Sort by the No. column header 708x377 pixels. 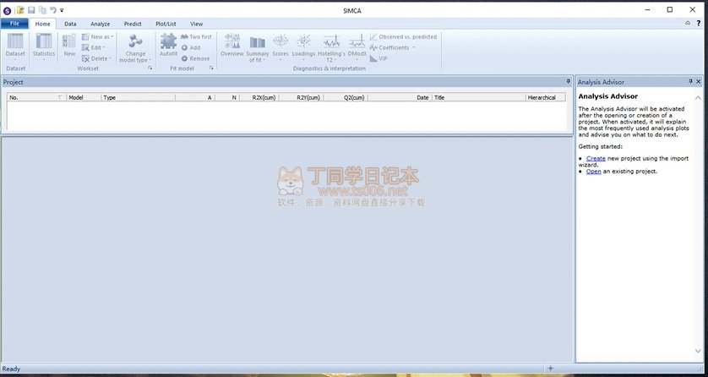tap(36, 97)
